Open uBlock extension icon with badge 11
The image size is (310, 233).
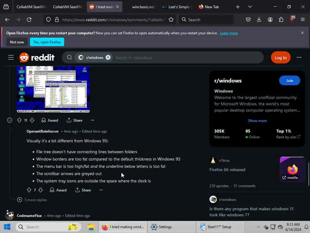click(292, 19)
